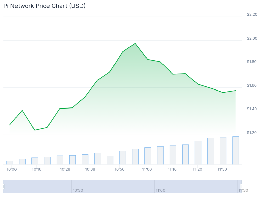Click the 10:06 time axis label
The width and height of the screenshot is (260, 198).
(x=11, y=169)
